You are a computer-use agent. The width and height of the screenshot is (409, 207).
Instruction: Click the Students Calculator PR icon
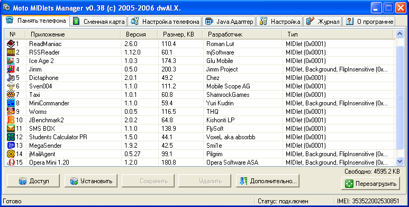11,137
